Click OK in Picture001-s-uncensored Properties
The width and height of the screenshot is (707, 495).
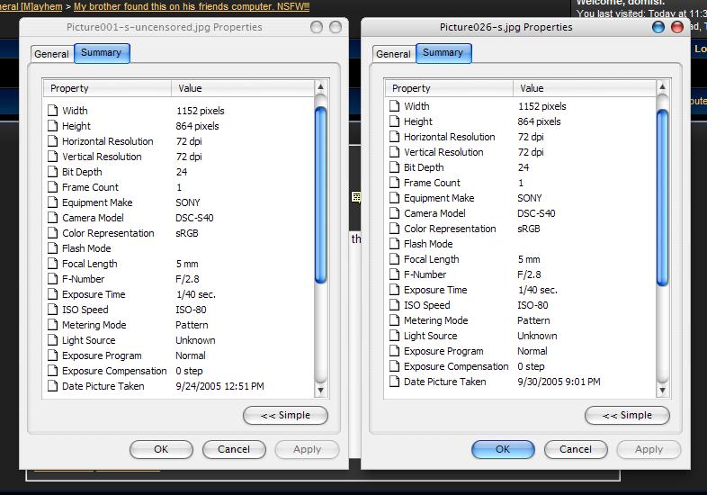161,449
